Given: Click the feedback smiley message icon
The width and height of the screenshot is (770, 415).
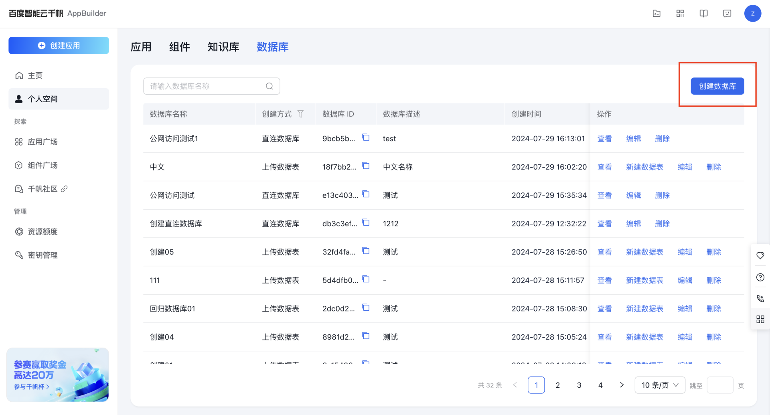Looking at the screenshot, I should click(x=727, y=14).
